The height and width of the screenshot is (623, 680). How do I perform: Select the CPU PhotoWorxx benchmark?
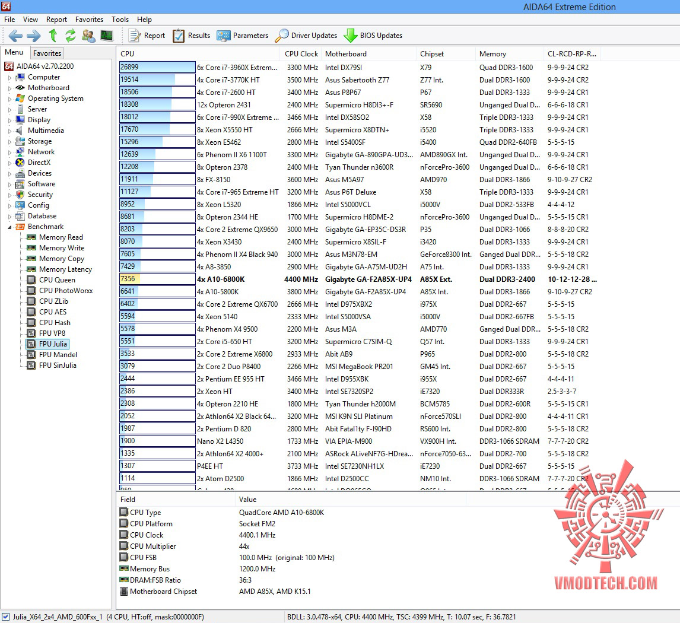point(66,291)
